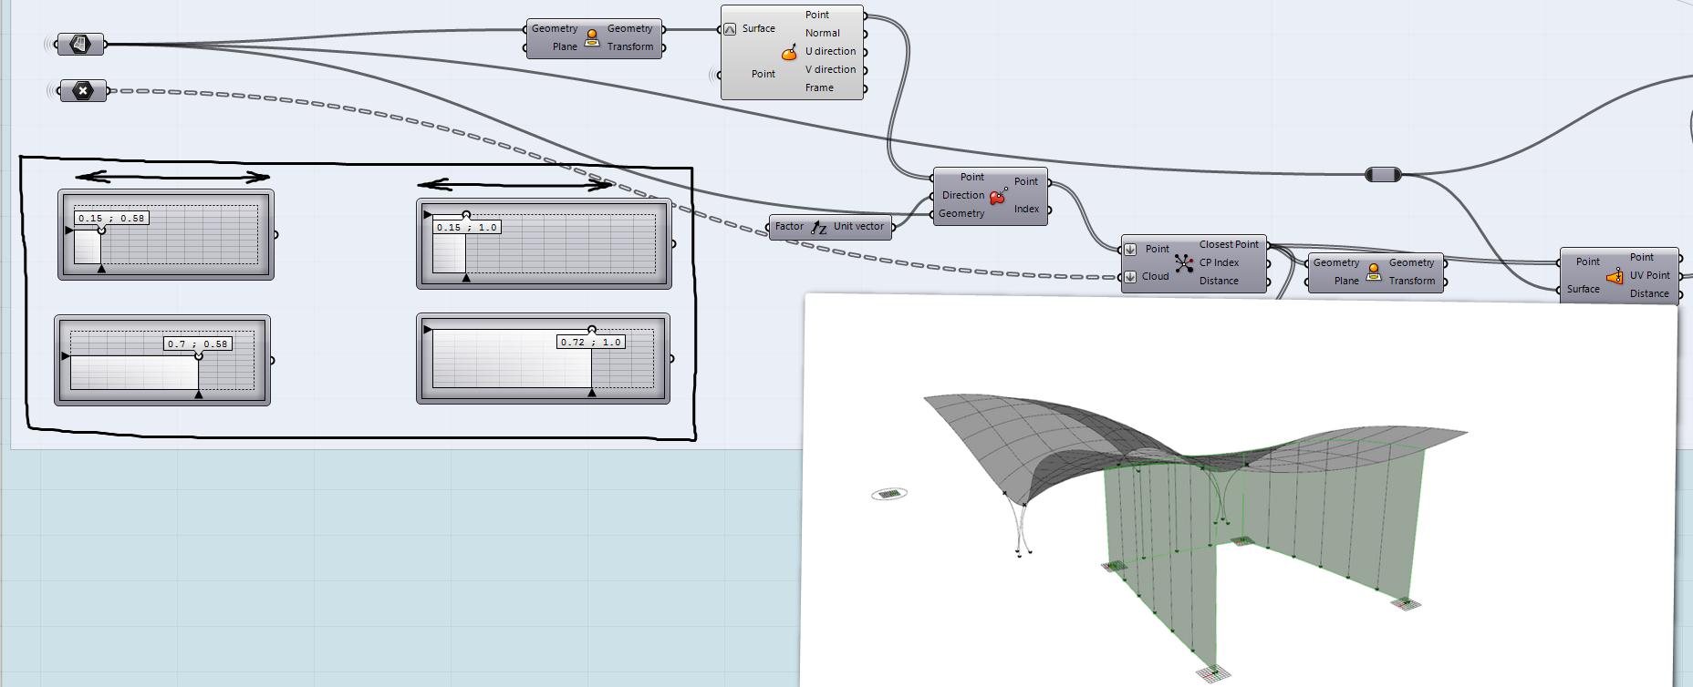Click the "UV Point" output label
The image size is (1693, 687).
[x=1650, y=276]
